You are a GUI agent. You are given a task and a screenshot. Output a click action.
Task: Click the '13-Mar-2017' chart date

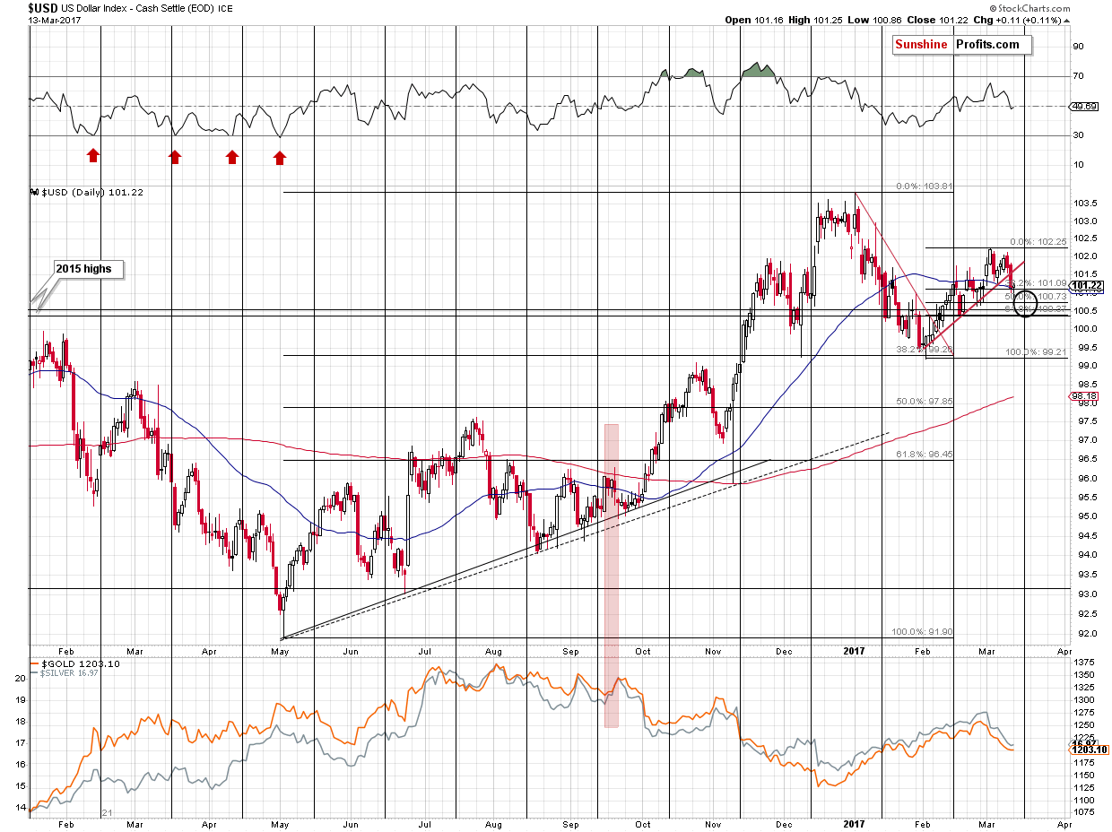56,20
